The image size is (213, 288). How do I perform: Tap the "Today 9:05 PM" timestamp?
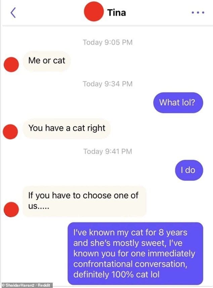pyautogui.click(x=108, y=42)
